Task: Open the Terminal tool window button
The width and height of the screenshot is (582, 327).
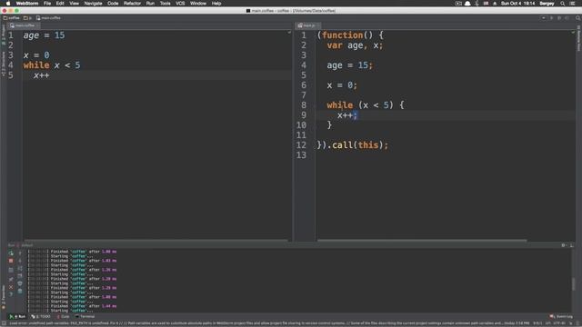Action: tap(85, 317)
